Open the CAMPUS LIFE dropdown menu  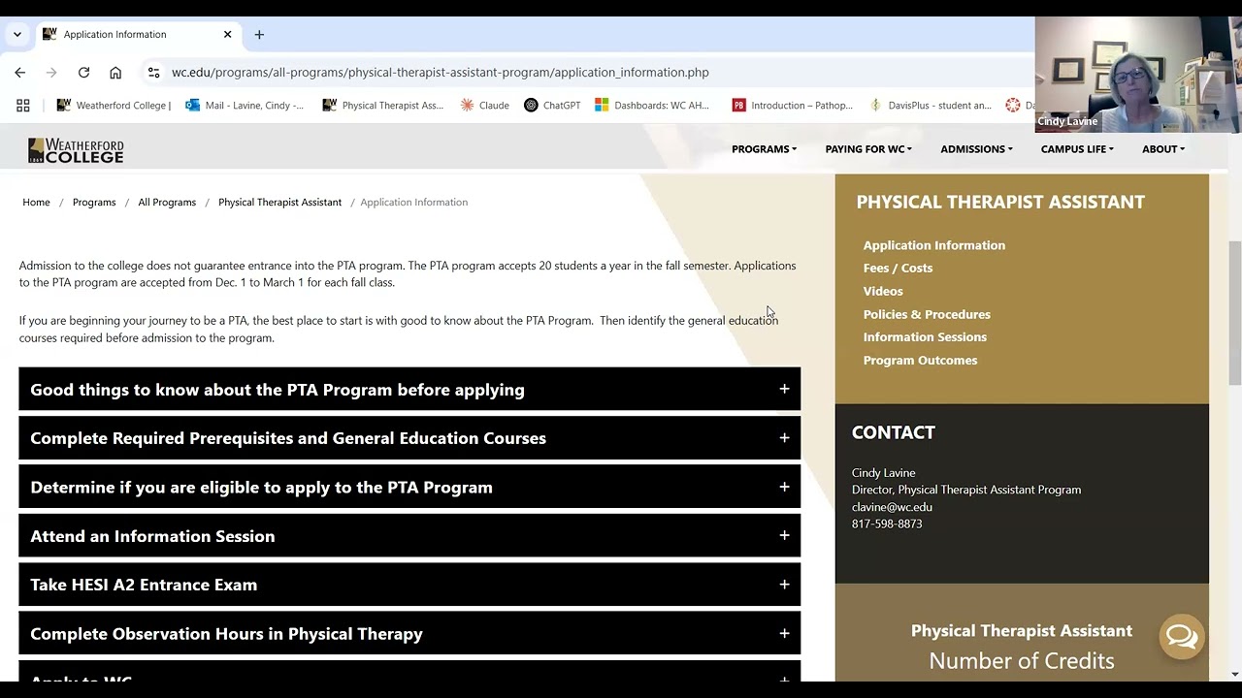pyautogui.click(x=1077, y=149)
